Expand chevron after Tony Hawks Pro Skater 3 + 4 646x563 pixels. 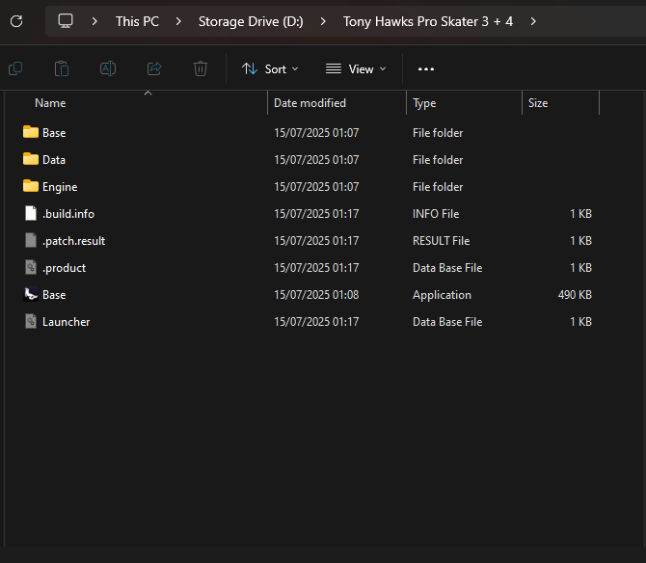tap(533, 21)
